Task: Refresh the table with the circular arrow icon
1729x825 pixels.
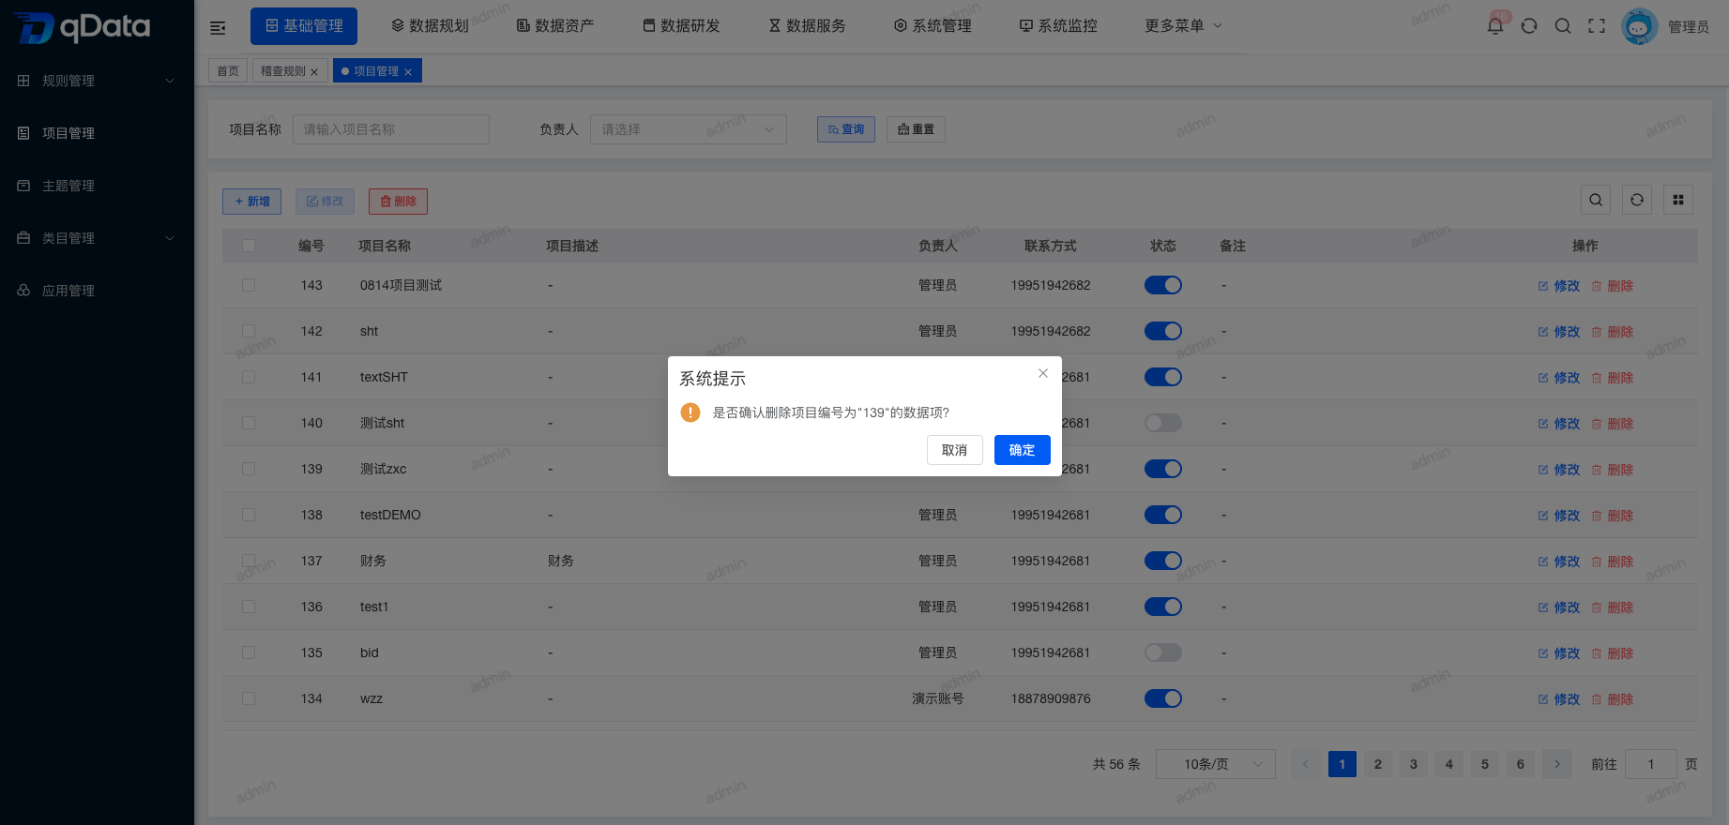Action: tap(1637, 200)
